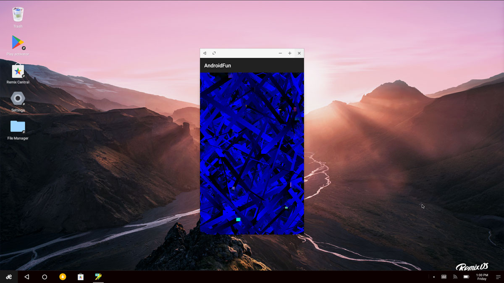This screenshot has height=283, width=504.
Task: Click the Remix OS start menu button
Action: click(x=9, y=277)
